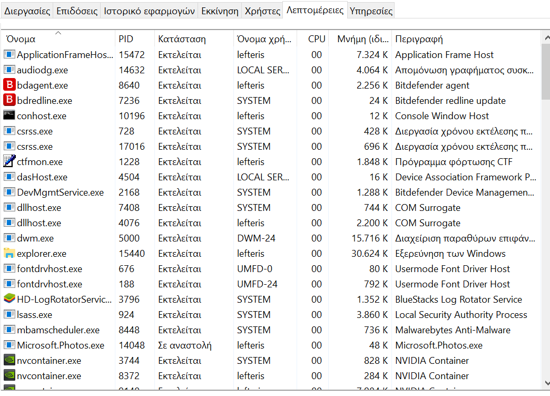Click 'Malwarebytes Anti-Malware' description
The height and width of the screenshot is (396, 550).
[453, 330]
